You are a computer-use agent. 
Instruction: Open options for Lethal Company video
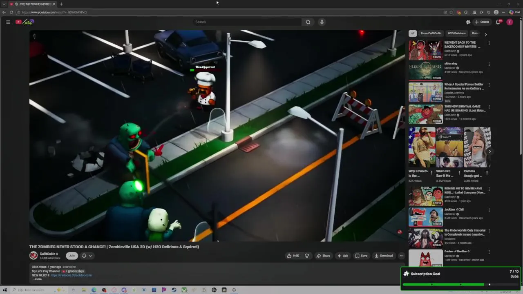click(489, 189)
